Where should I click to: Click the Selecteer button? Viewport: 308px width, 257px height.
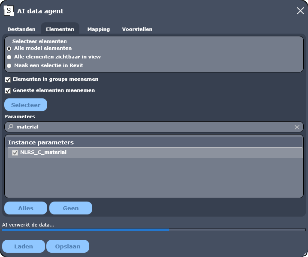pos(26,105)
